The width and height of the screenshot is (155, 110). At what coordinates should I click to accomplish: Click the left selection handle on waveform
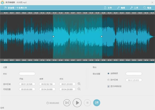[x=53, y=36]
